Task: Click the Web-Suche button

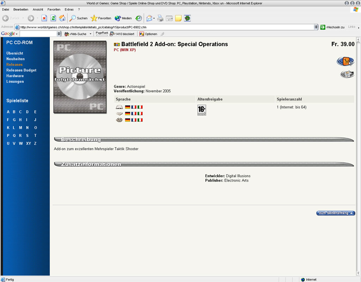Action: (75, 34)
